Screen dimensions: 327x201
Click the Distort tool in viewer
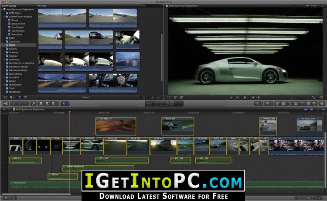pos(181,97)
